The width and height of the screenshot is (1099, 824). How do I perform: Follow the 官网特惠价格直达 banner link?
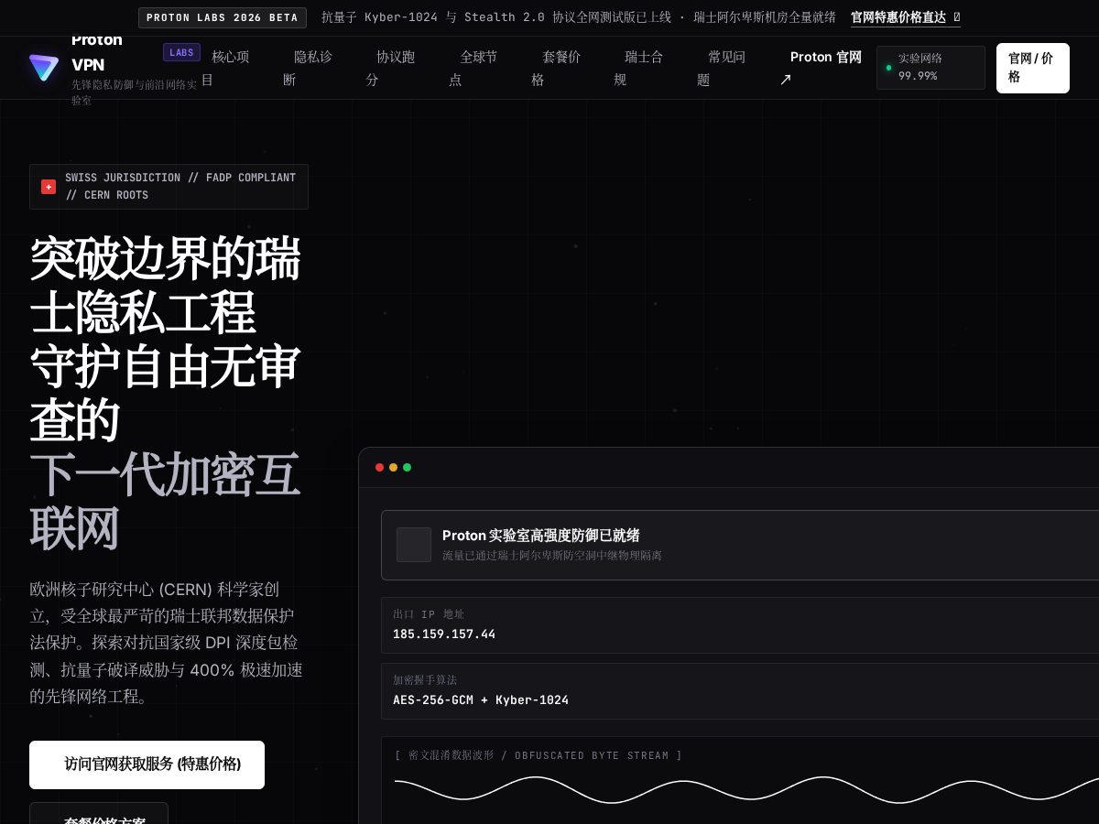(906, 17)
